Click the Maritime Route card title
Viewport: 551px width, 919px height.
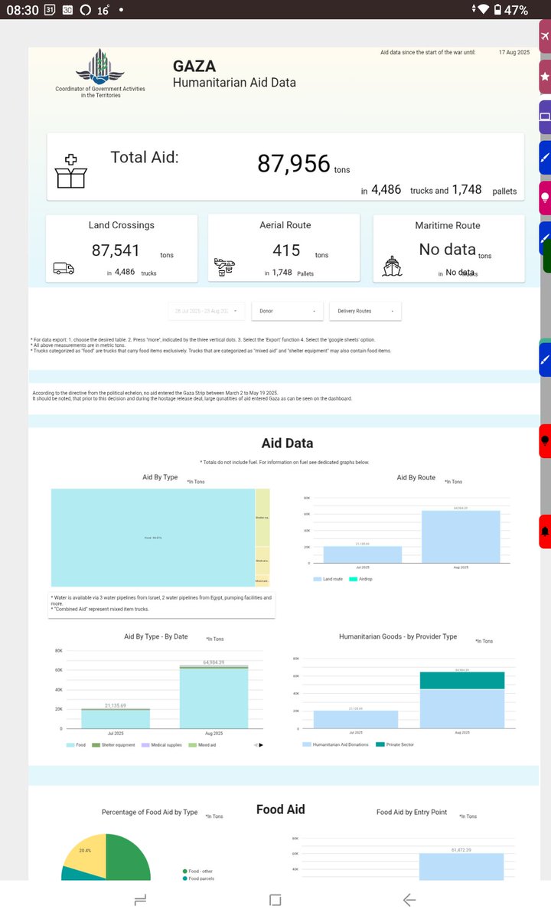448,225
